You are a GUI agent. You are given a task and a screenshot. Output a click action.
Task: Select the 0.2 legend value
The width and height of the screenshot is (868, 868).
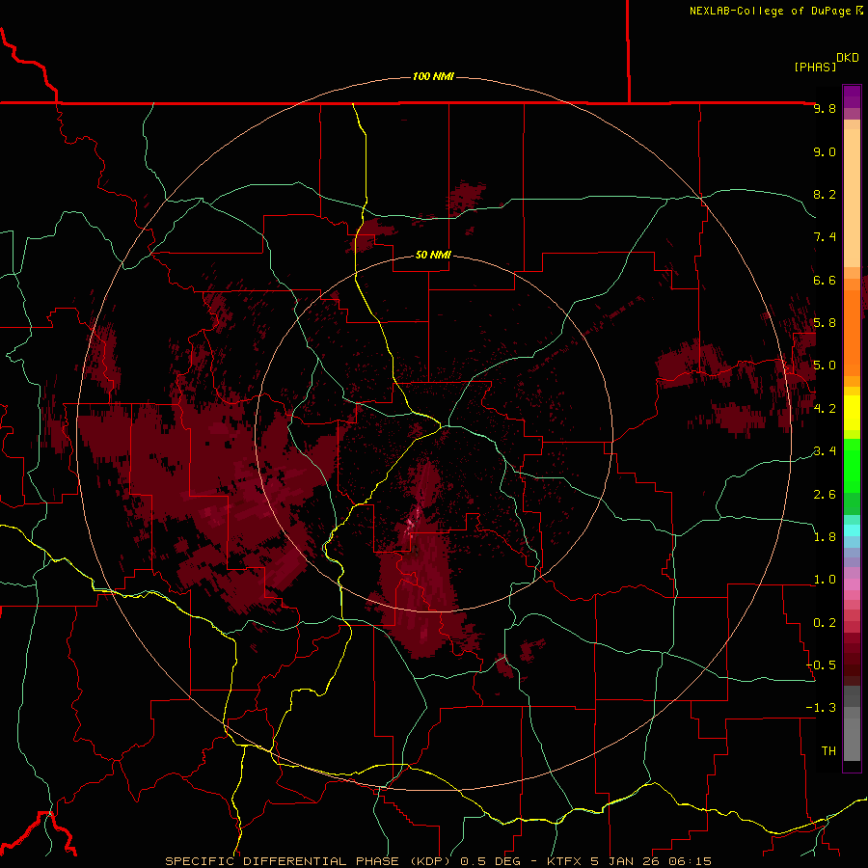(825, 623)
